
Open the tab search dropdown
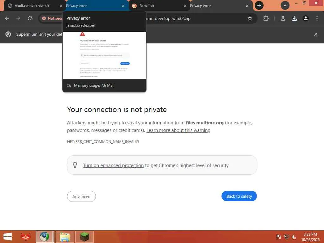[285, 6]
